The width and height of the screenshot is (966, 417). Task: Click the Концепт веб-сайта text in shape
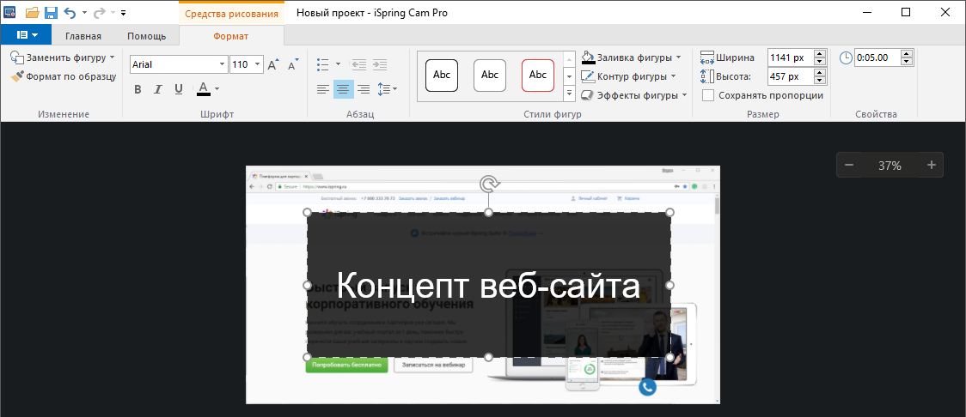(488, 286)
